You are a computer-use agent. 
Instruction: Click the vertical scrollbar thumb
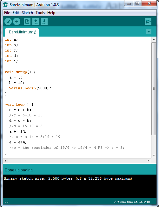pyautogui.click(x=154, y=89)
